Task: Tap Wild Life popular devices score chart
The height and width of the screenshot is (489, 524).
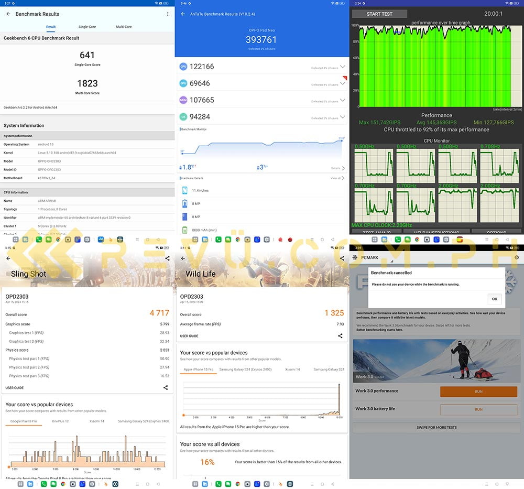Action: tap(262, 399)
